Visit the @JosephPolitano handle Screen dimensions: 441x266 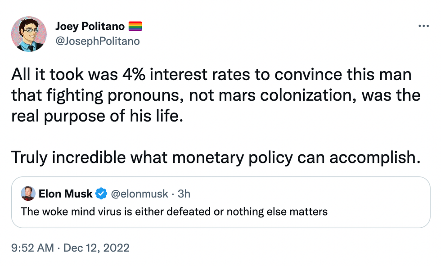click(x=98, y=41)
